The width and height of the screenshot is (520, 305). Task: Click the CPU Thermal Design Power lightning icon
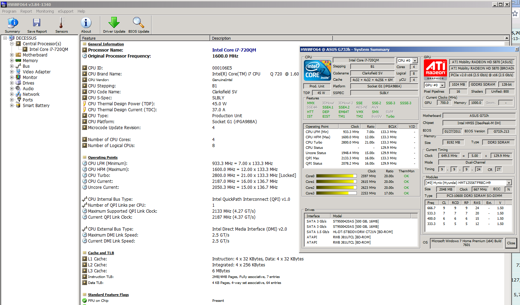[x=85, y=104]
